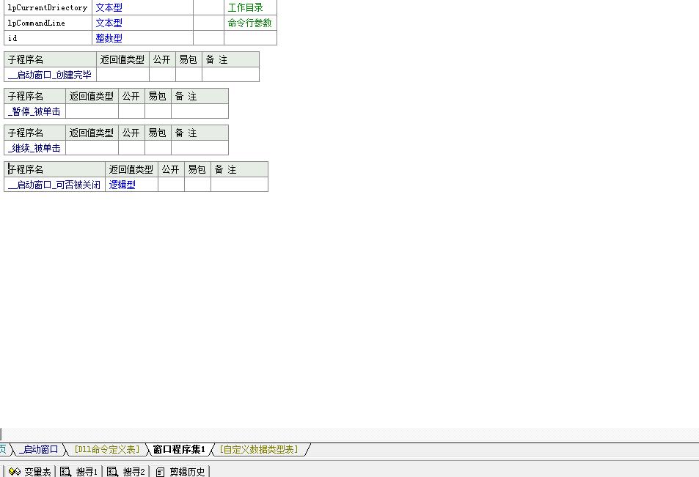The width and height of the screenshot is (699, 477).
Task: Click the 整数型 type of id
Action: 142,38
